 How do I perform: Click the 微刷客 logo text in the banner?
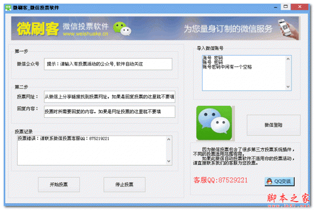(38, 29)
